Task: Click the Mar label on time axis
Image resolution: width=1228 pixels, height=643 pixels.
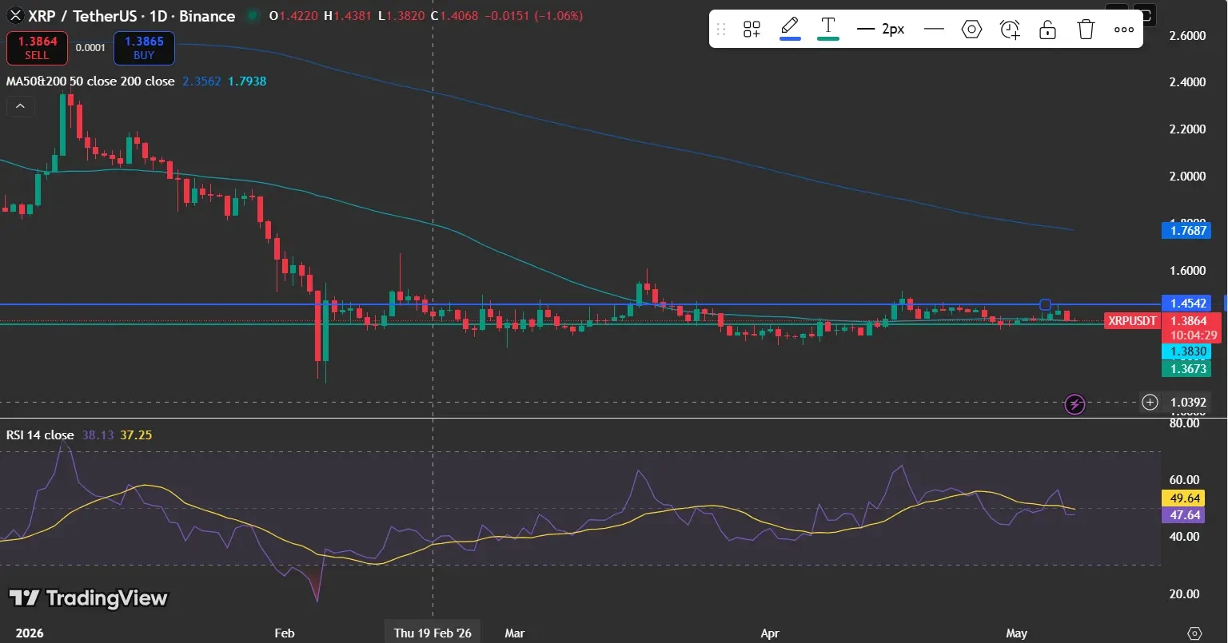Action: click(x=515, y=633)
